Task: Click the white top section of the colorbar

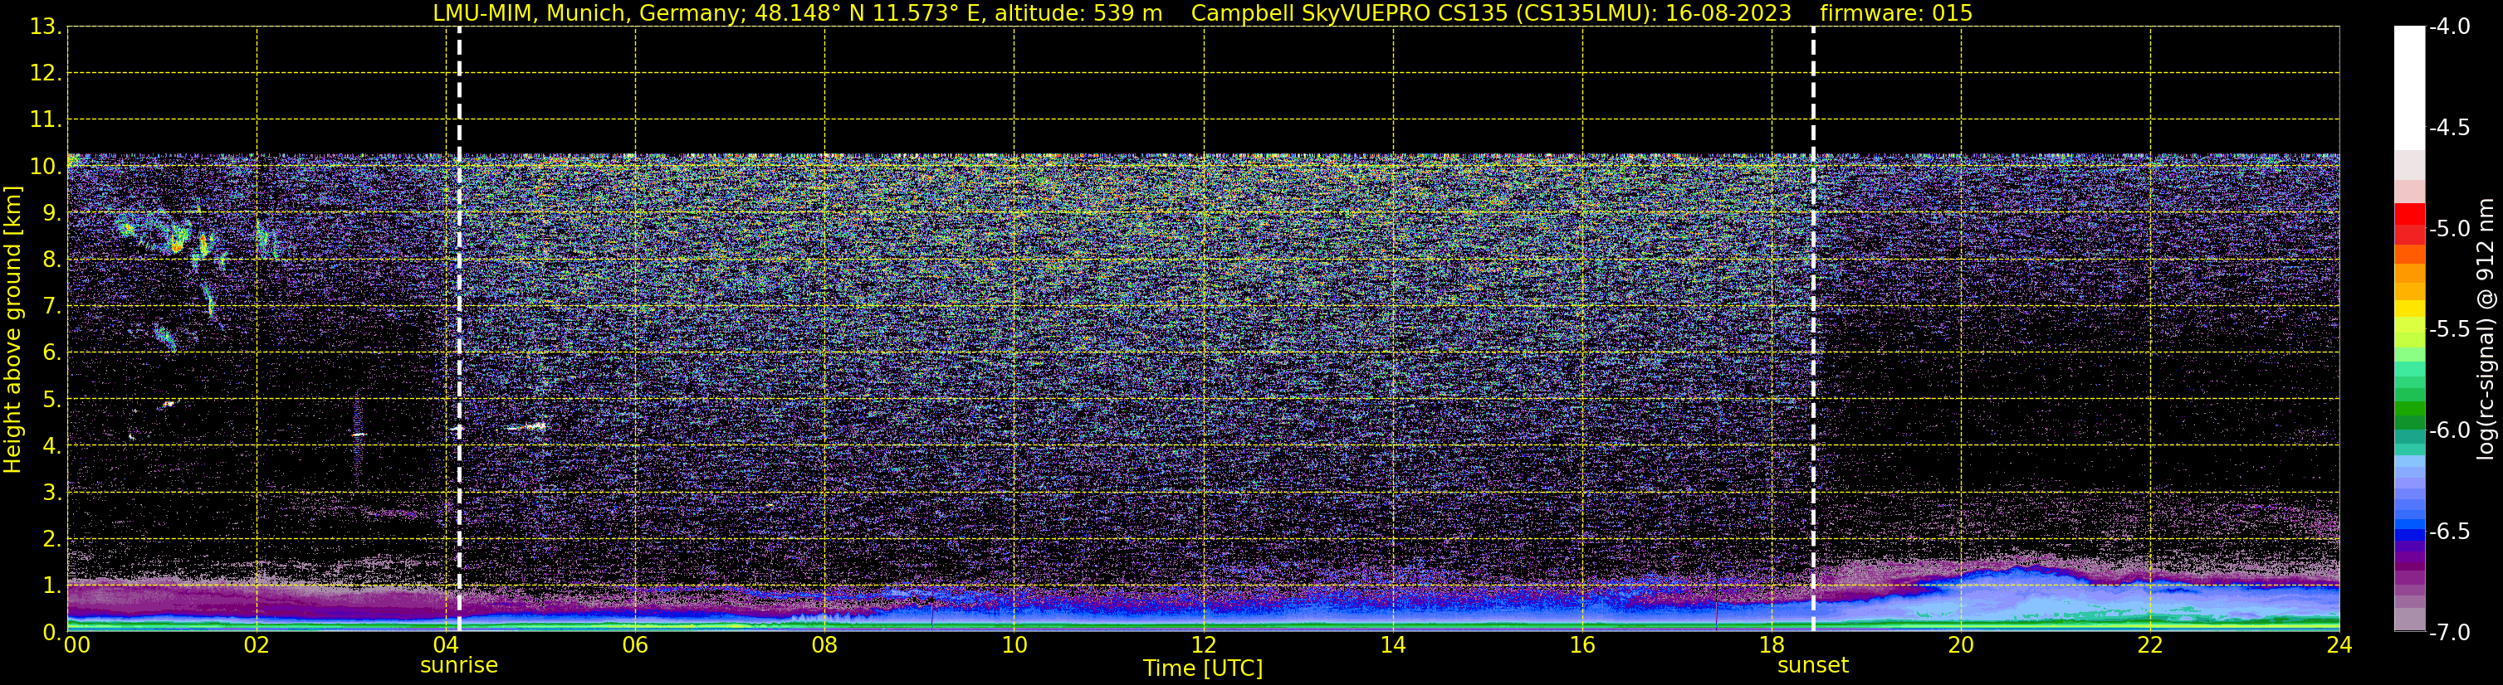Action: 2410,87
